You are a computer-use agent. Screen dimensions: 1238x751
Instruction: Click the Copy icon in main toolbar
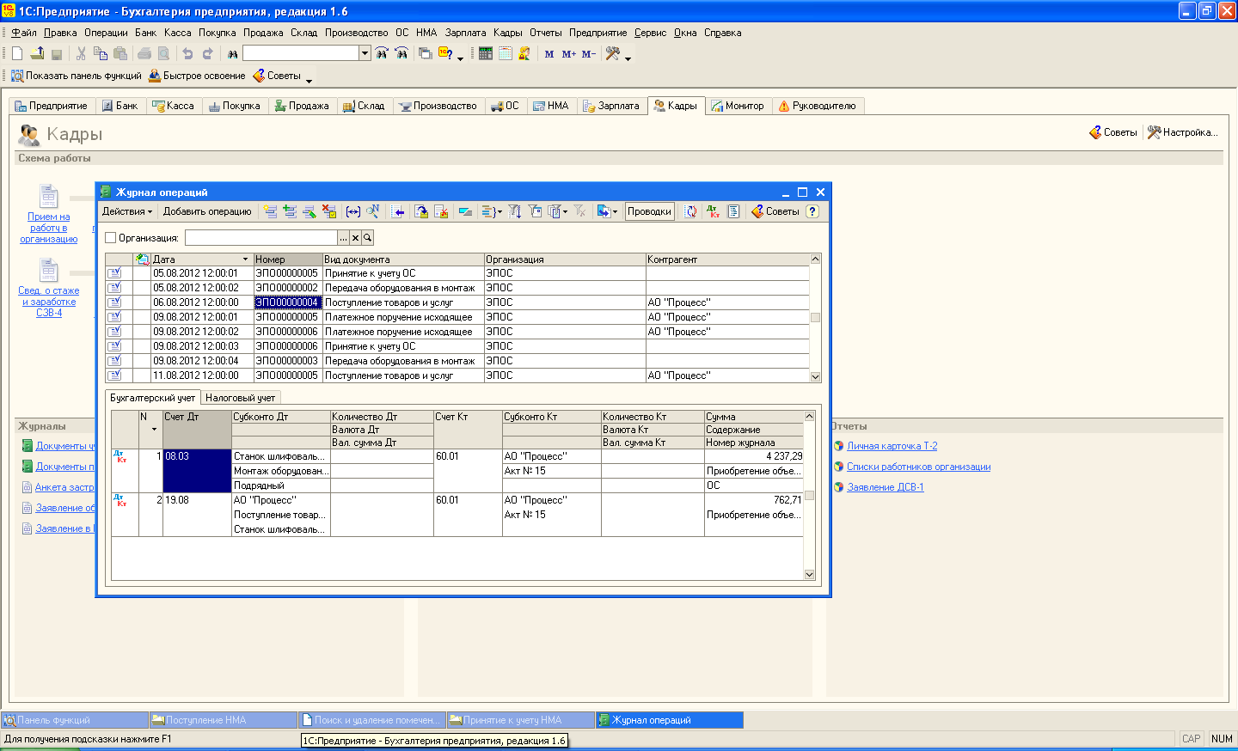click(x=101, y=53)
